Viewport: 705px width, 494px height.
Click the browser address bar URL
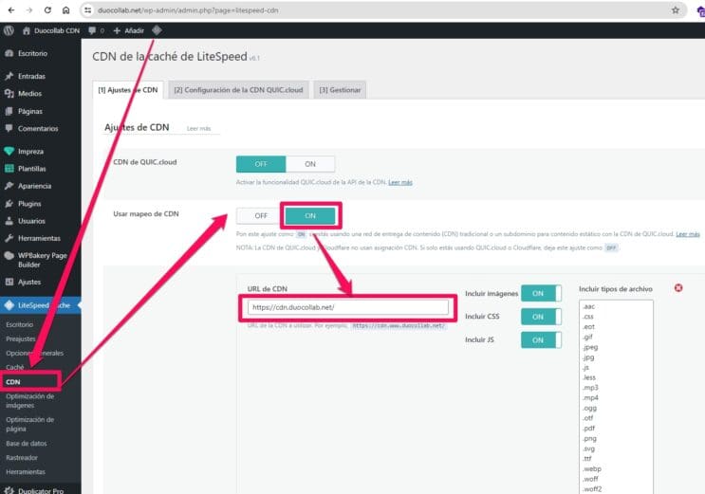[x=188, y=9]
